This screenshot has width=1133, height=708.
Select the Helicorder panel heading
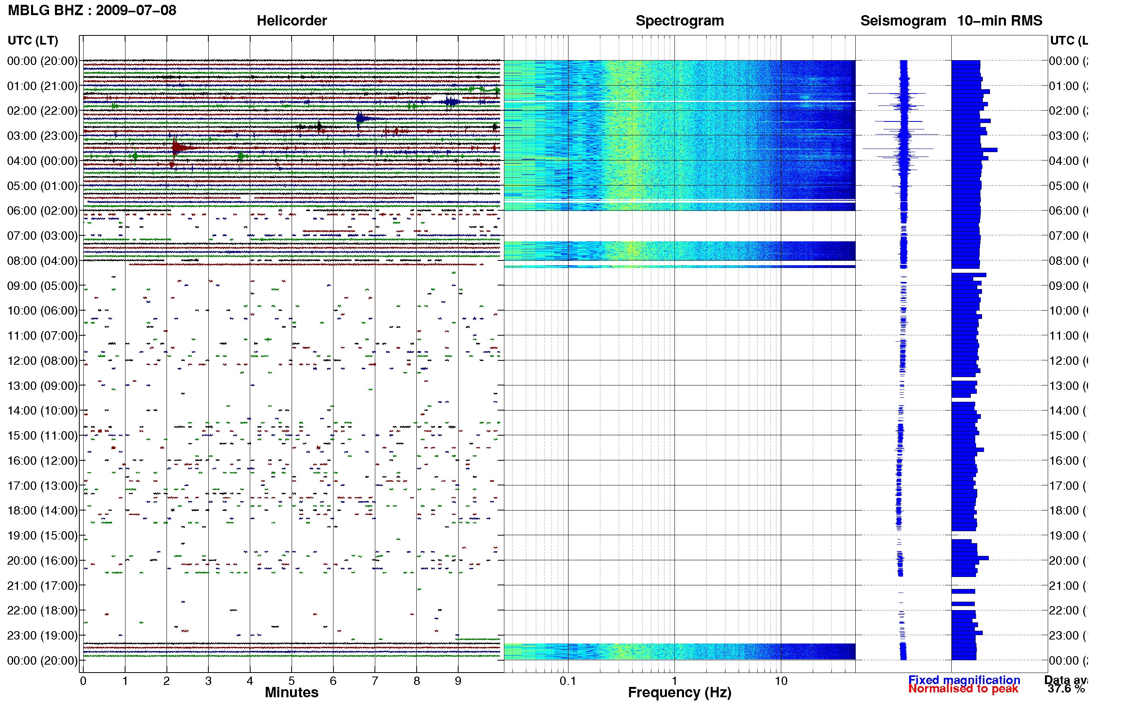291,21
